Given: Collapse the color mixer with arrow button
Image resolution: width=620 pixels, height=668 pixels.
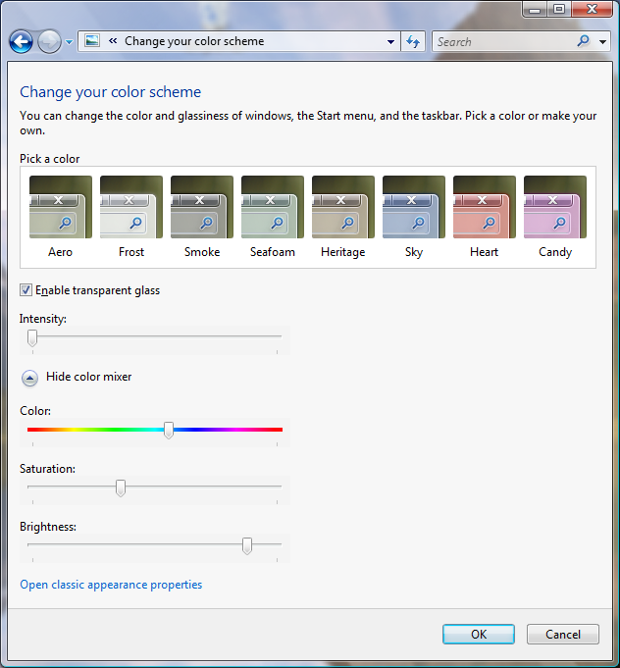Looking at the screenshot, I should 29,378.
